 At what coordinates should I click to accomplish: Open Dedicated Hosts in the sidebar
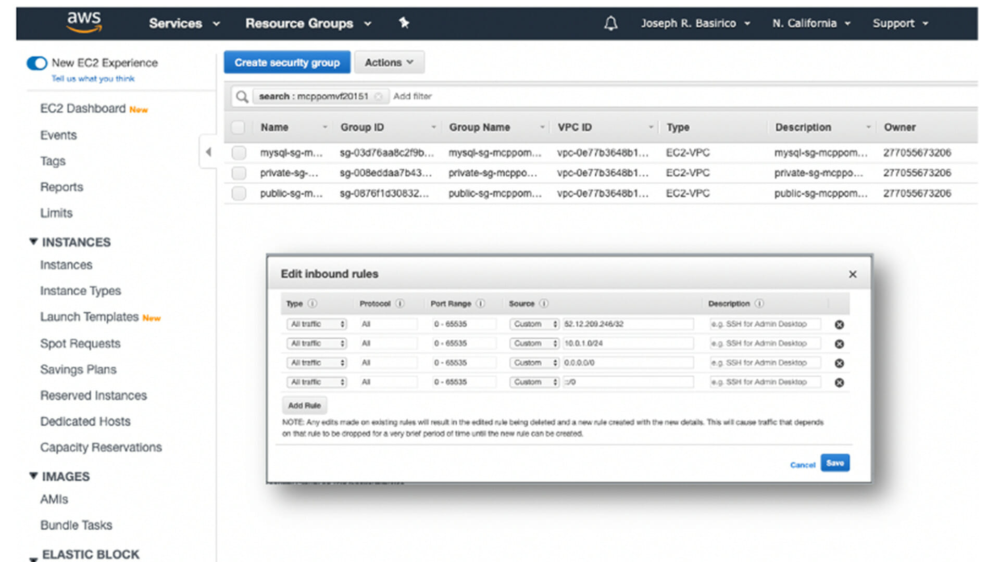(x=85, y=421)
